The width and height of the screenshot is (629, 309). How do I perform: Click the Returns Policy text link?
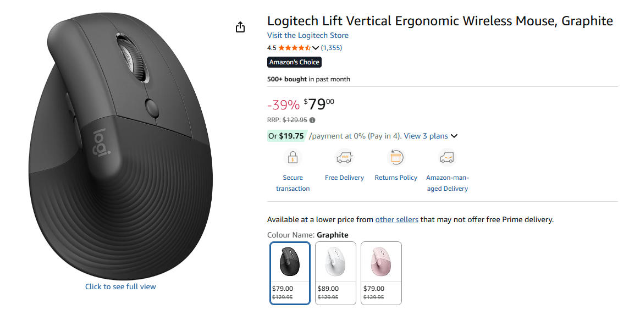pos(396,178)
